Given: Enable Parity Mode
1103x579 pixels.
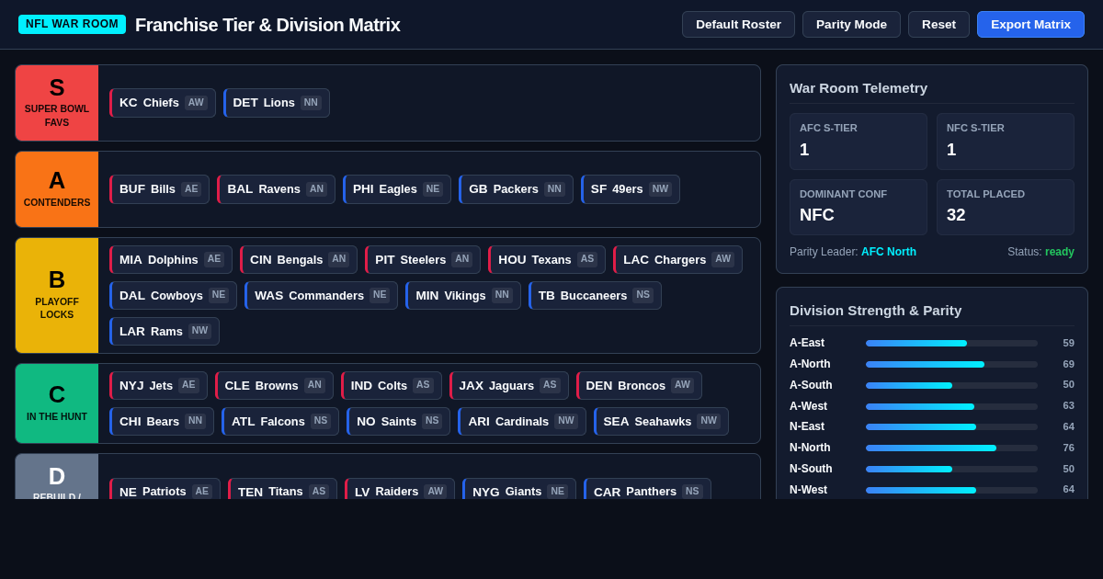Looking at the screenshot, I should [x=851, y=25].
